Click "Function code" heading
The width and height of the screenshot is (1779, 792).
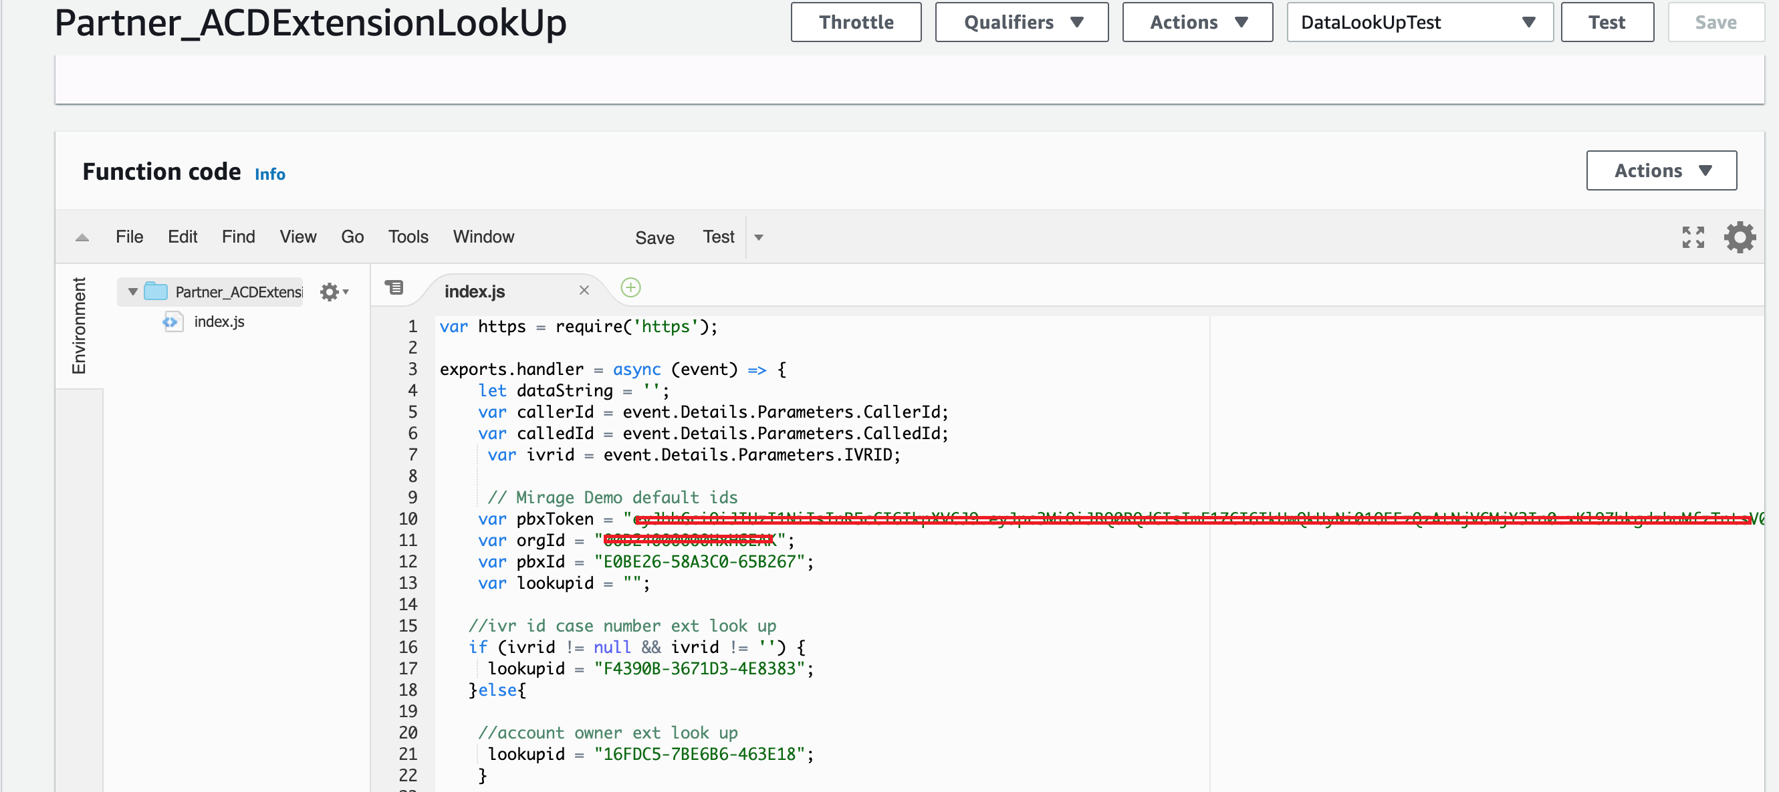click(162, 171)
